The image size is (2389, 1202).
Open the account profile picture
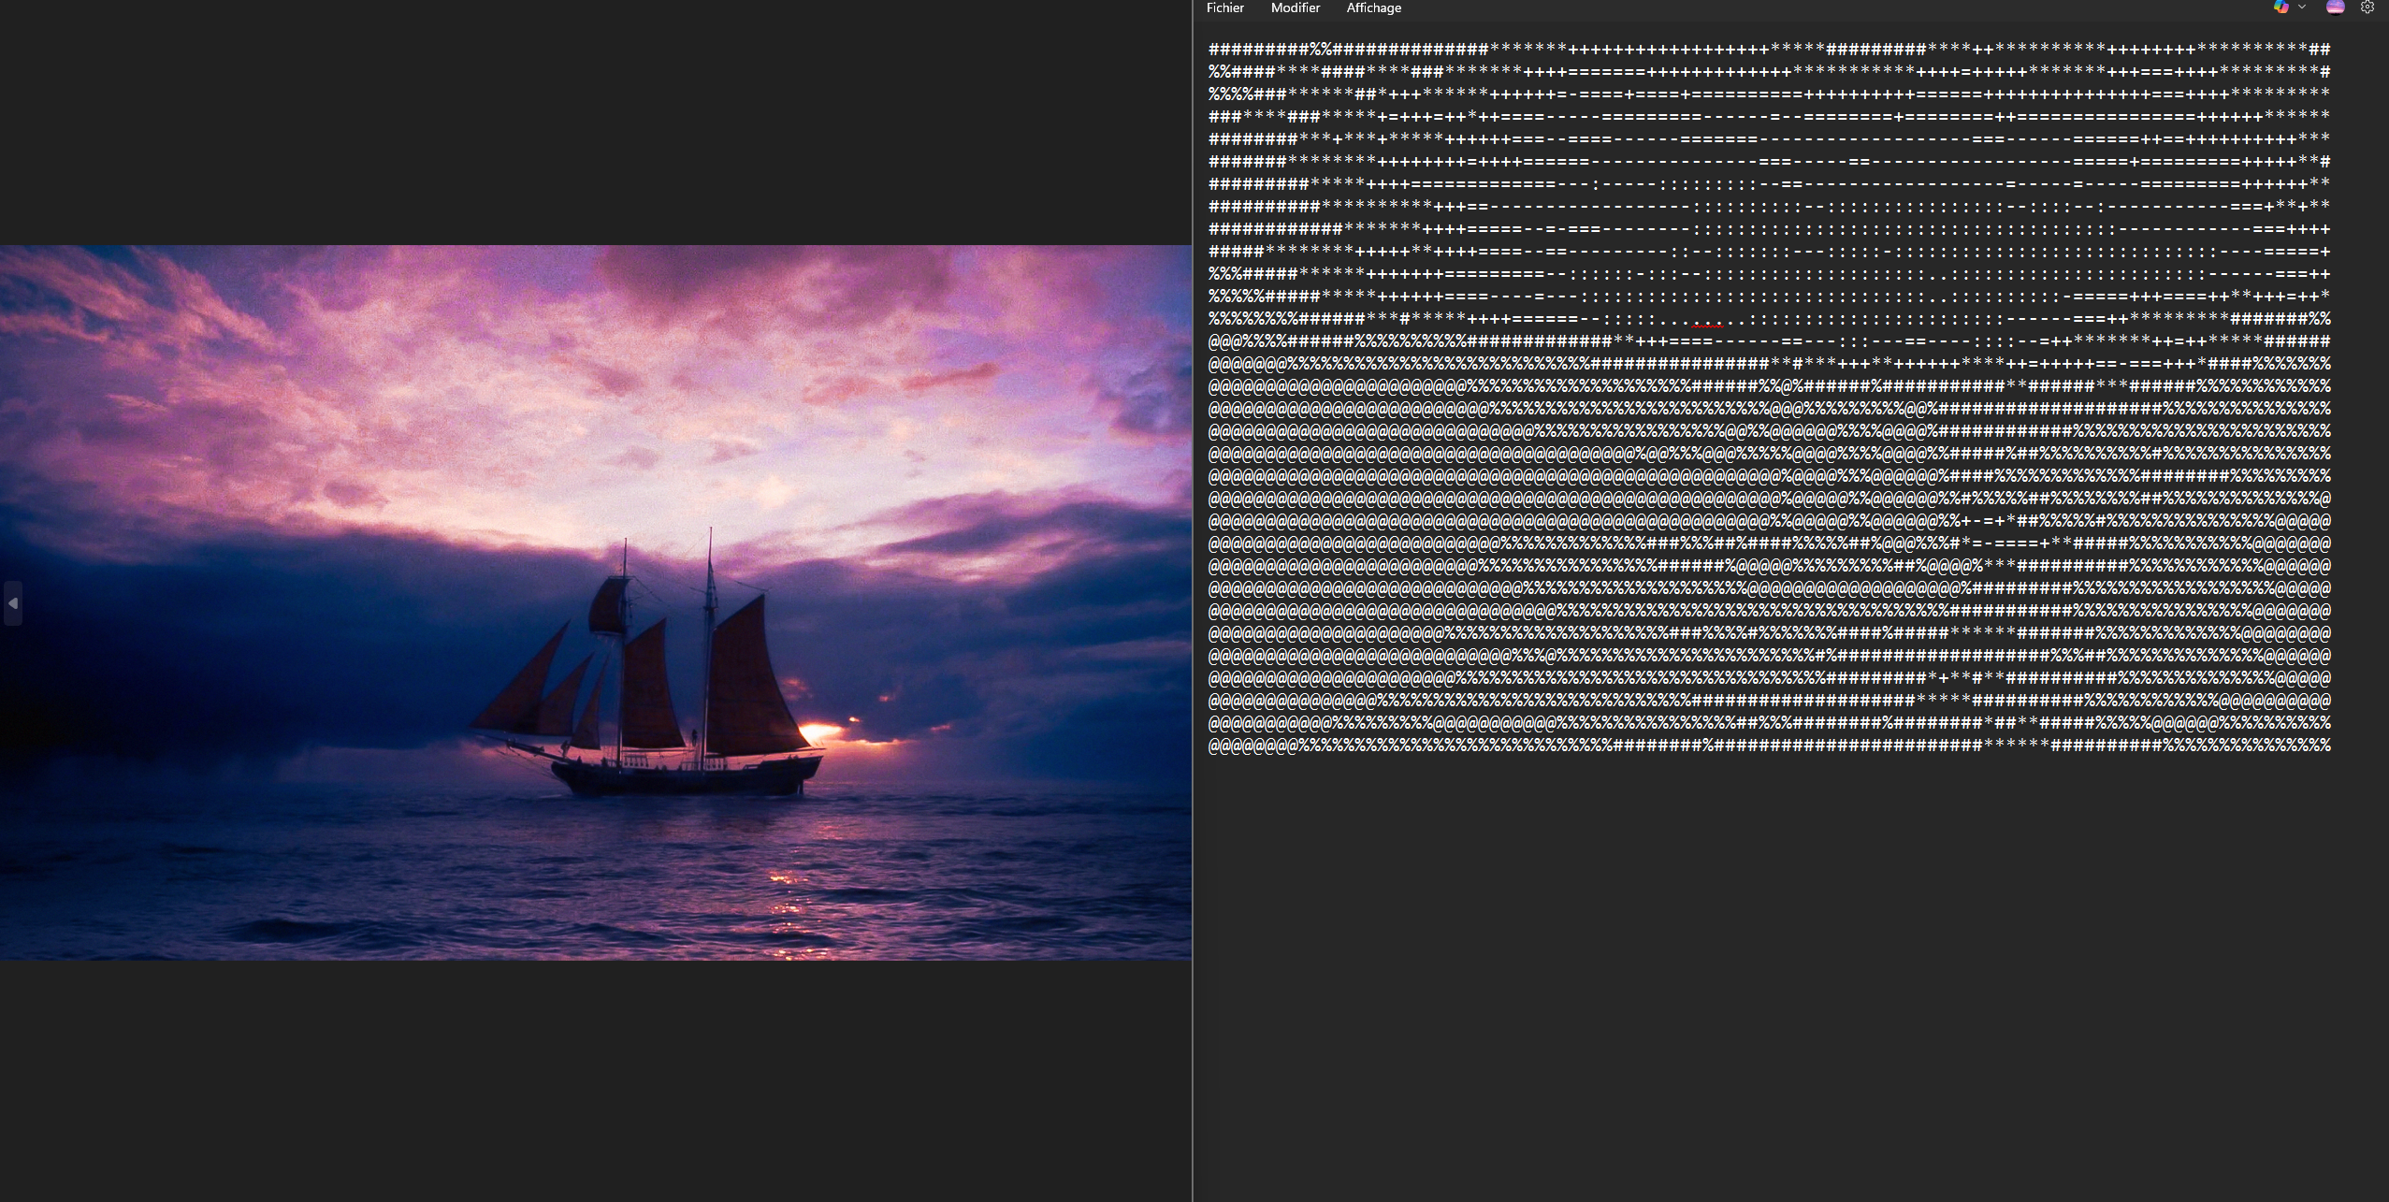point(2336,7)
